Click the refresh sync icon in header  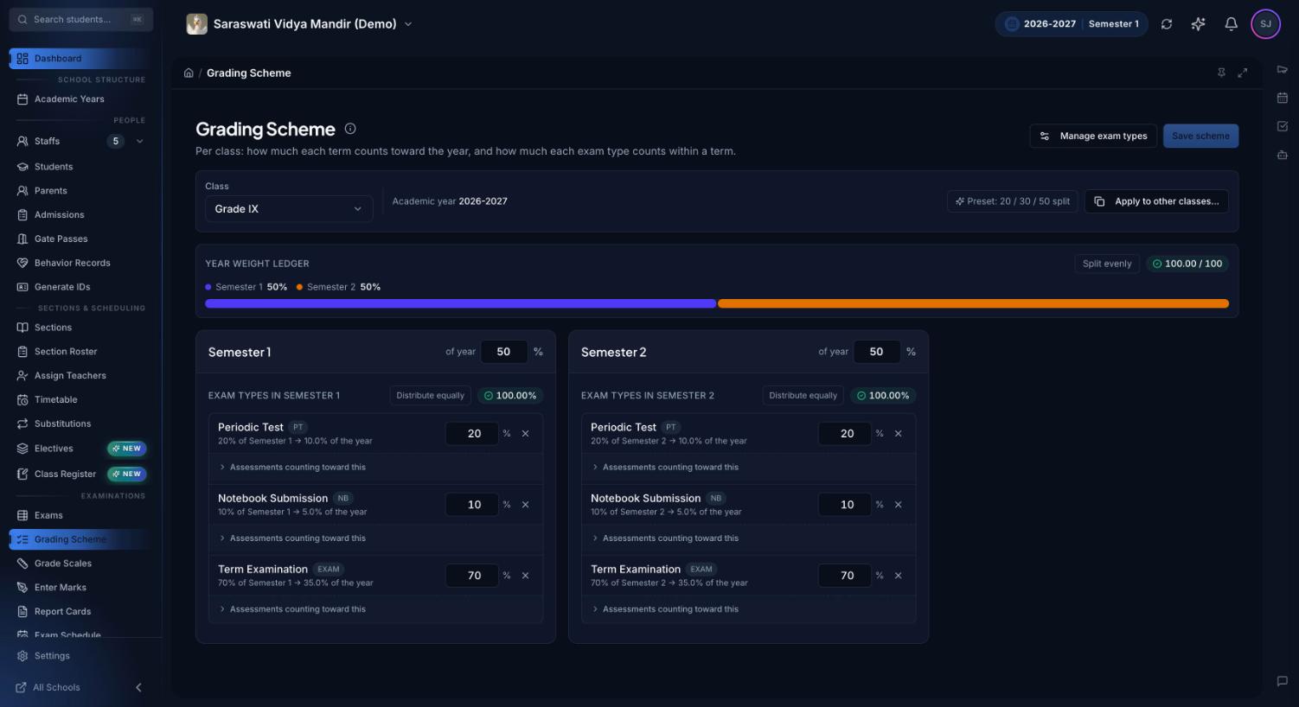pyautogui.click(x=1167, y=24)
